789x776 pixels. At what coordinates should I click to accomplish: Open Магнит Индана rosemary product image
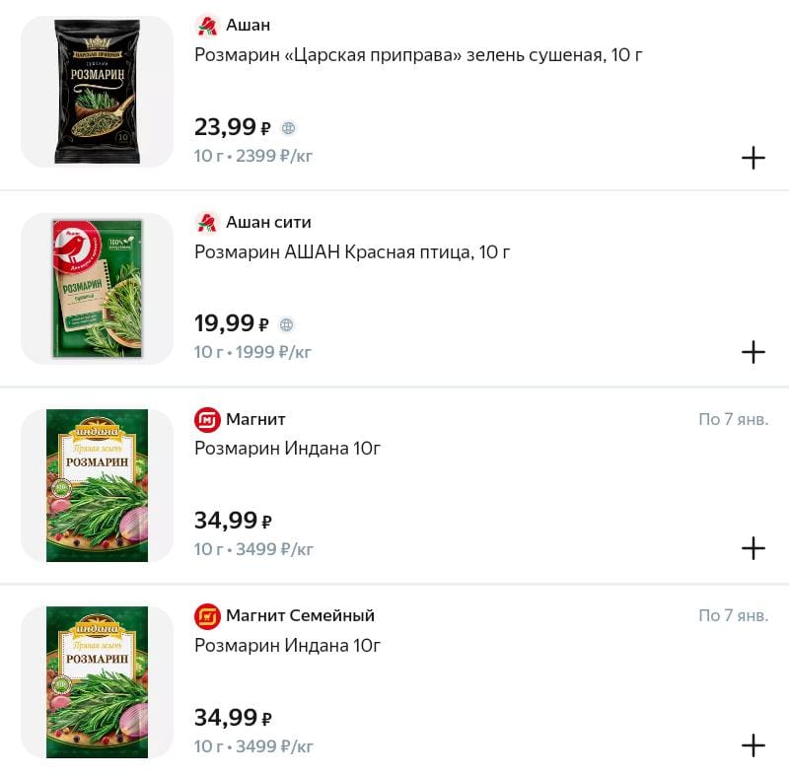97,485
